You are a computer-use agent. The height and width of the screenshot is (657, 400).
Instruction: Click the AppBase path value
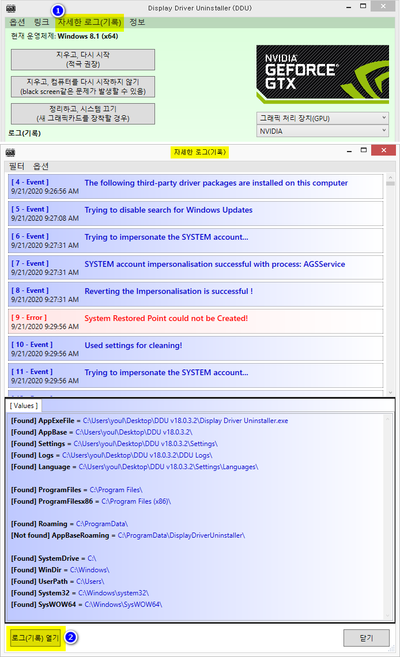[134, 432]
